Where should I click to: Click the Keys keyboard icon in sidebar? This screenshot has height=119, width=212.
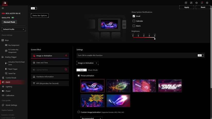tap(3, 40)
